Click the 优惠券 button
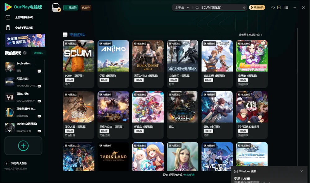310x183 pixels. (86, 7)
